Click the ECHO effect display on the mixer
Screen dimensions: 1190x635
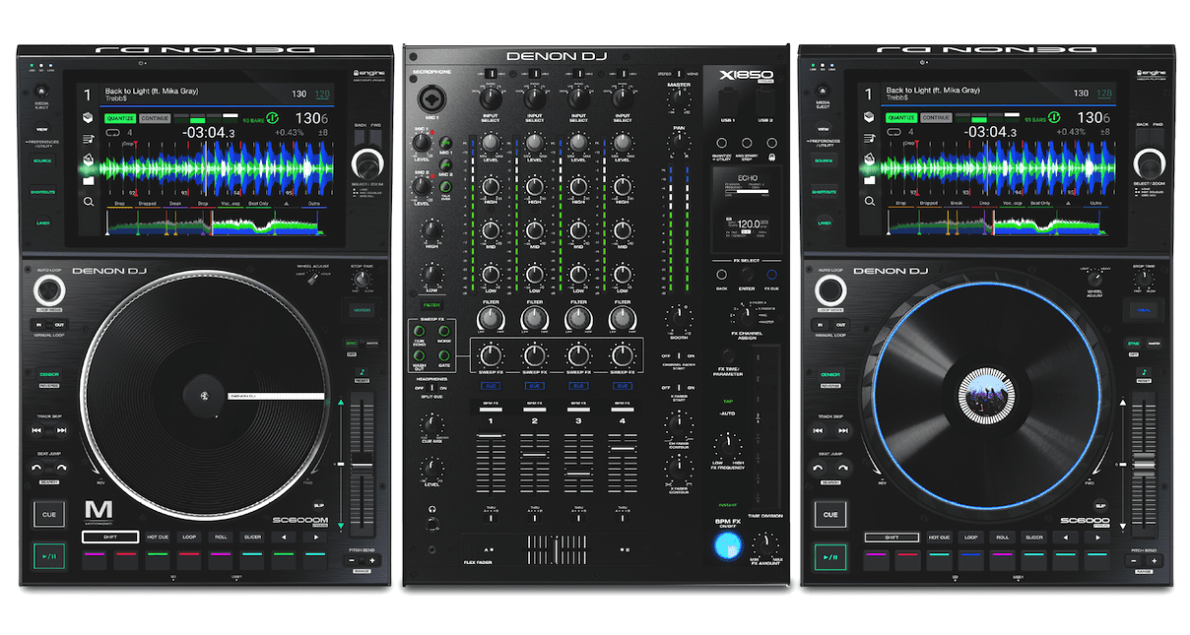pos(746,207)
